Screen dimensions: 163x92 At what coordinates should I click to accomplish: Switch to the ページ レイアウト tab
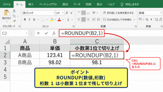[48, 4]
